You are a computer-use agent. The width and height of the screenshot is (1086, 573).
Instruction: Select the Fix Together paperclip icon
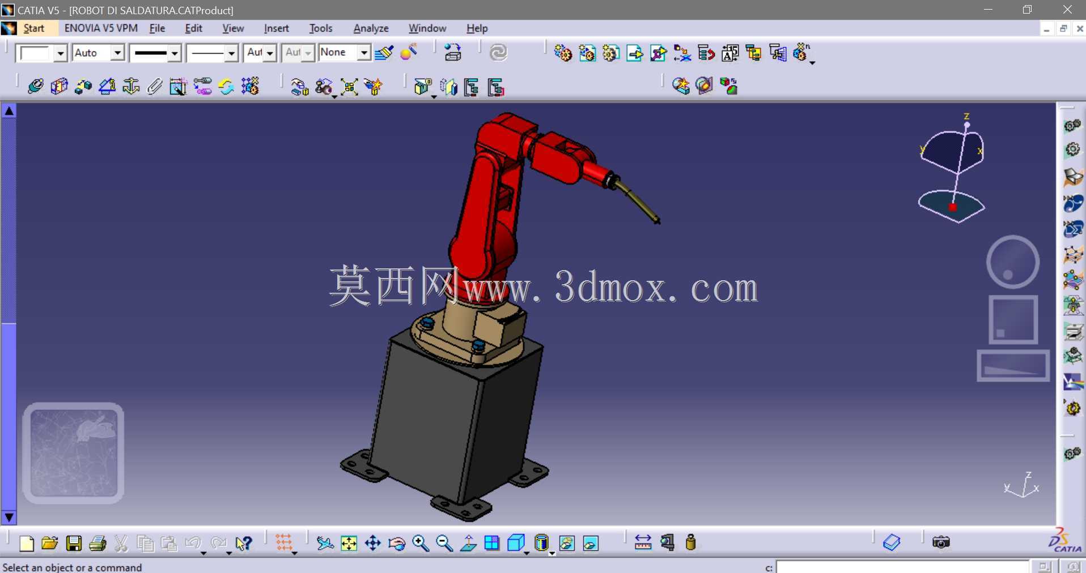(x=154, y=87)
